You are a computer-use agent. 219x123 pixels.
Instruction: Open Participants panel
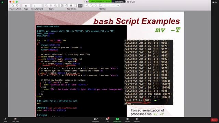tap(95, 120)
